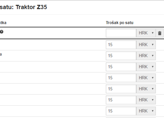
Task: Click the question mark help icon
Action: click(1, 32)
